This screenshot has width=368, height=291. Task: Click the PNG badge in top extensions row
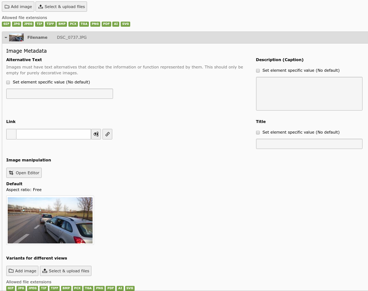(95, 24)
